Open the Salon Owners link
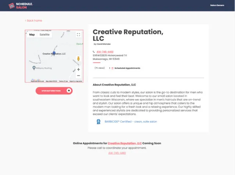Image resolution: width=235 pixels, height=175 pixels. pyautogui.click(x=217, y=5)
